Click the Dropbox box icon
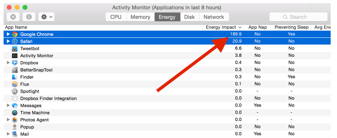The image size is (337, 138). [15, 63]
